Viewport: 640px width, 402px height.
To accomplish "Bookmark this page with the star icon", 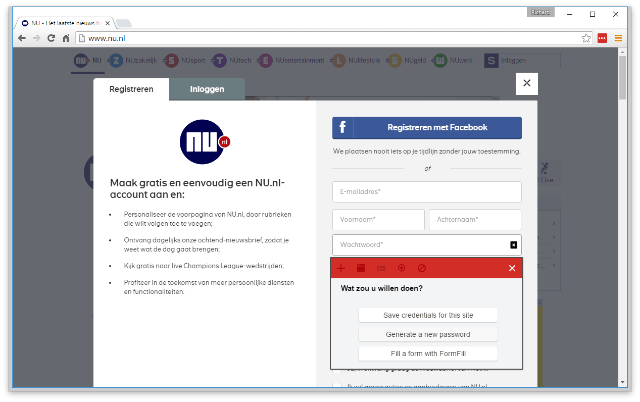I will (x=586, y=38).
